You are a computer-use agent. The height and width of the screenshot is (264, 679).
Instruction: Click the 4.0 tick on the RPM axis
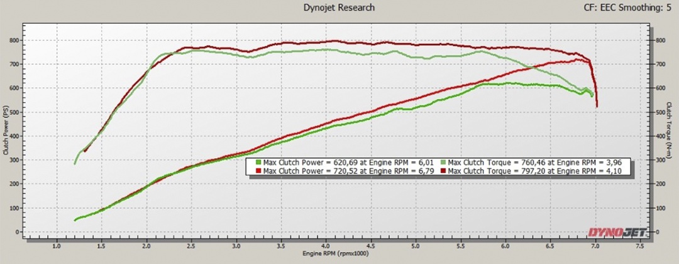coord(326,246)
